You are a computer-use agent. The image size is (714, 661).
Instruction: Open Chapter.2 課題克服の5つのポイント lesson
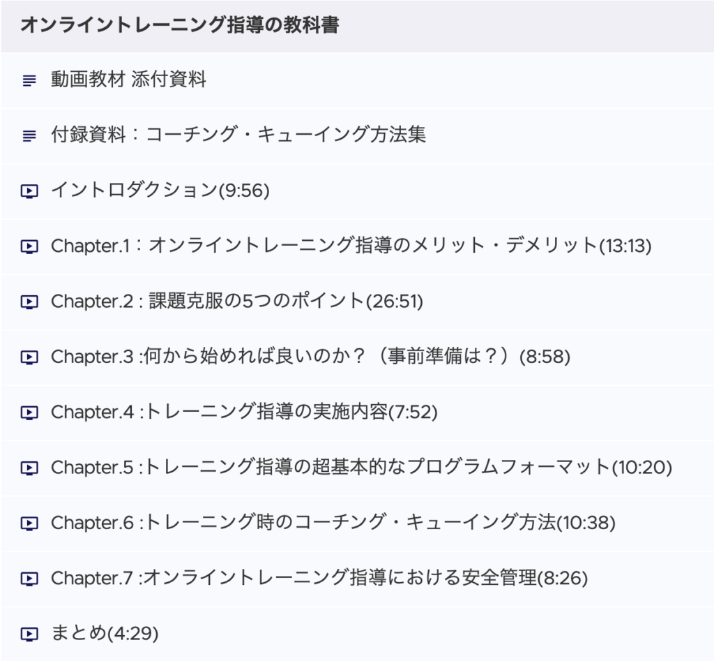(357, 302)
